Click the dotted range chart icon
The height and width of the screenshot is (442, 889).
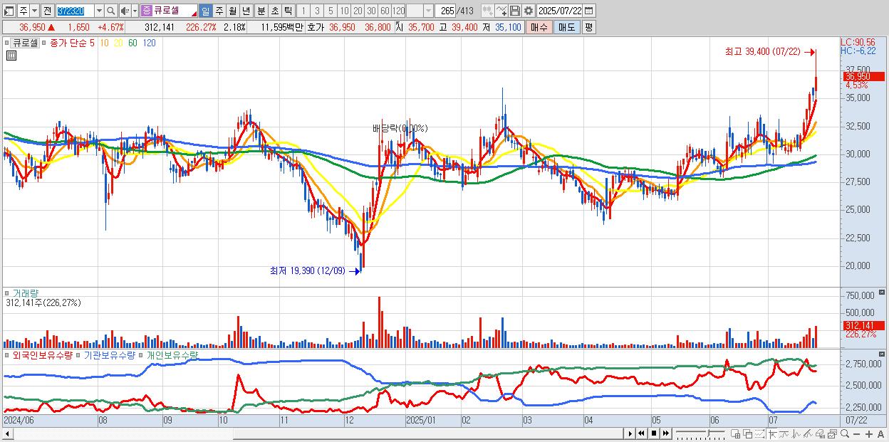(759, 433)
